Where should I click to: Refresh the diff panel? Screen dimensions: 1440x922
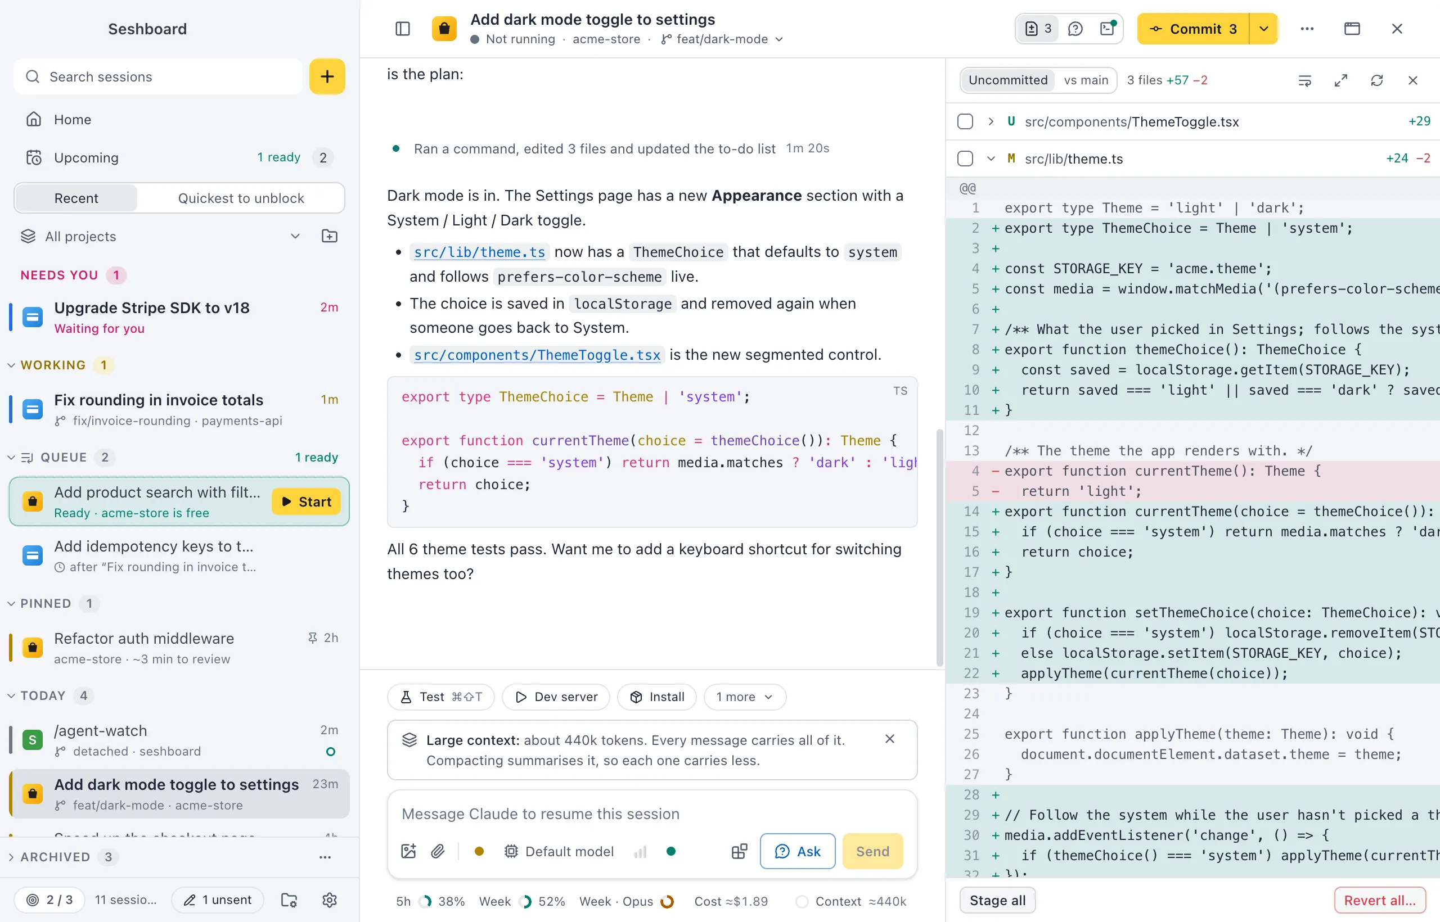(x=1376, y=80)
